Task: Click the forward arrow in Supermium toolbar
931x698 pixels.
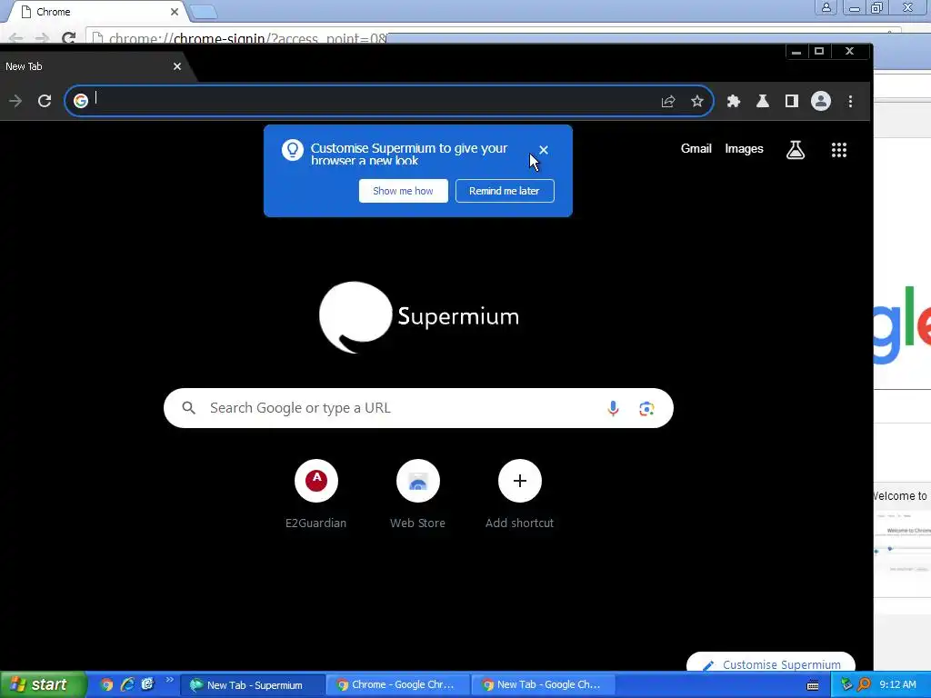Action: (x=15, y=101)
